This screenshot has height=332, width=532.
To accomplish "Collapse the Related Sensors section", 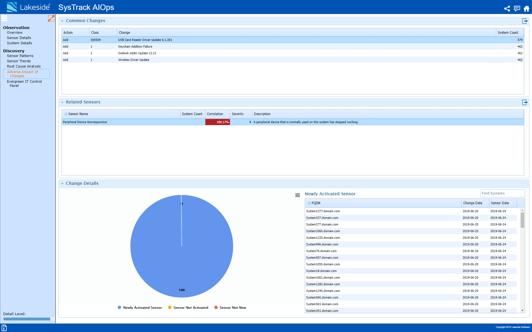I will click(62, 102).
